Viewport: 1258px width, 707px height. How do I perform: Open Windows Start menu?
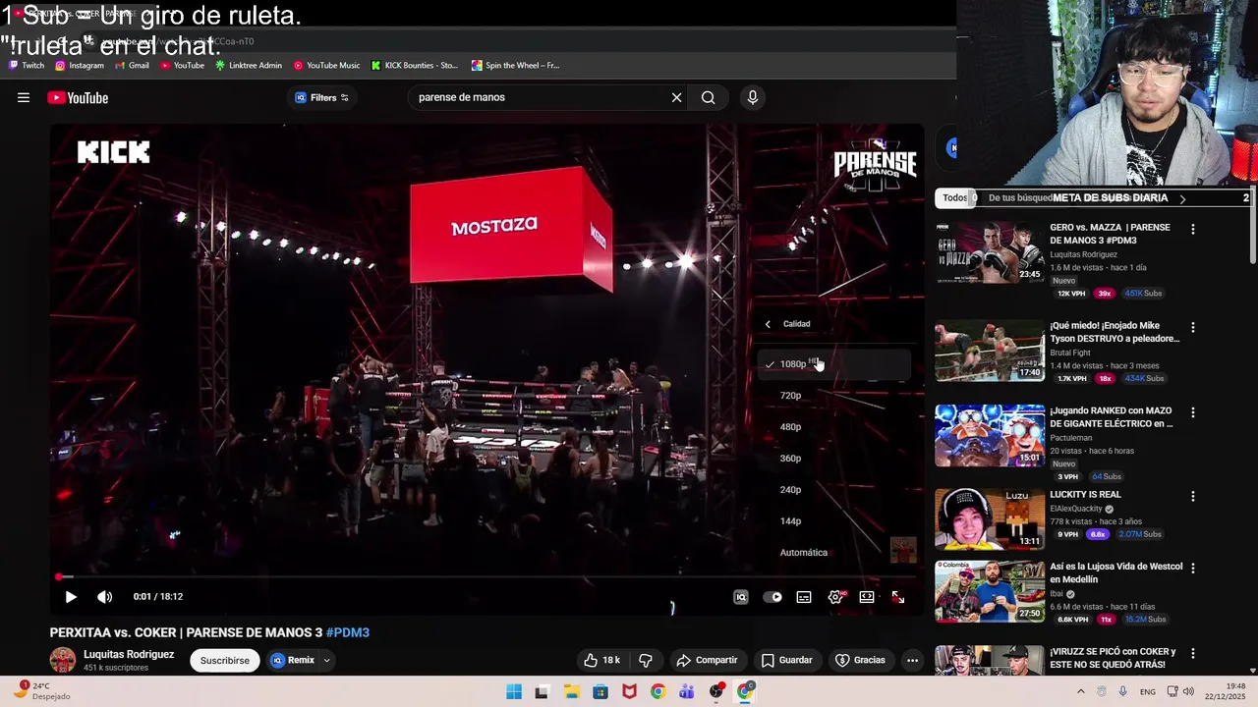[514, 691]
